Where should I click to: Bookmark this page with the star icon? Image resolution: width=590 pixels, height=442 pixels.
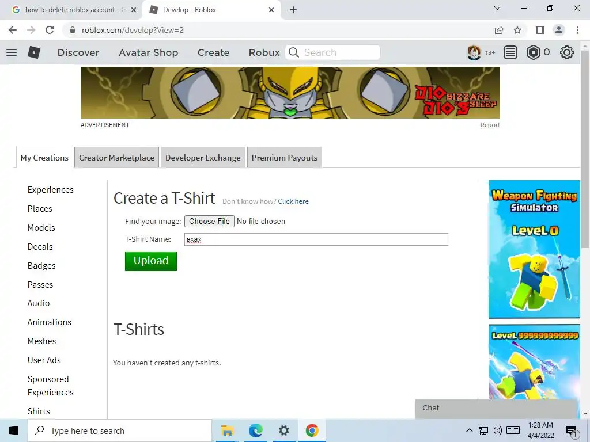tap(517, 30)
